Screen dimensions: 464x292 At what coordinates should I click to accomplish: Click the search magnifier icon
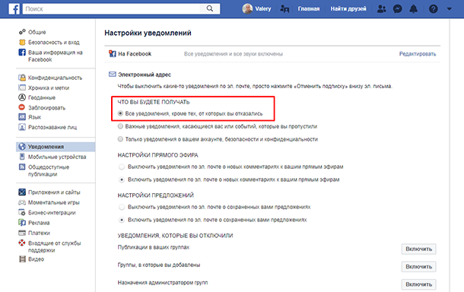point(209,8)
